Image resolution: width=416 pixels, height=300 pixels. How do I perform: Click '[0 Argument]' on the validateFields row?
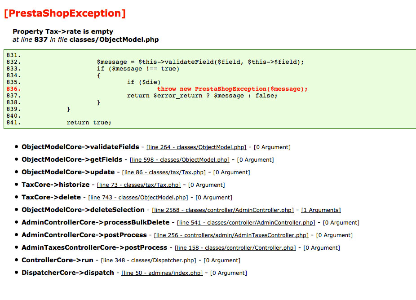pyautogui.click(x=272, y=147)
